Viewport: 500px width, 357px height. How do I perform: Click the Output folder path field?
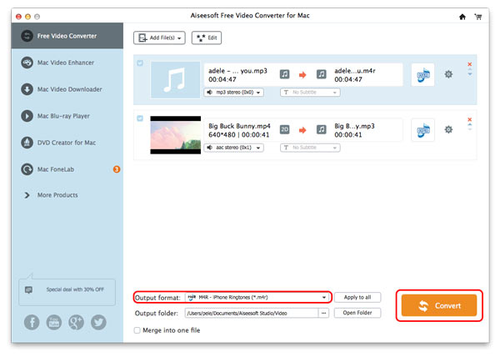(252, 314)
